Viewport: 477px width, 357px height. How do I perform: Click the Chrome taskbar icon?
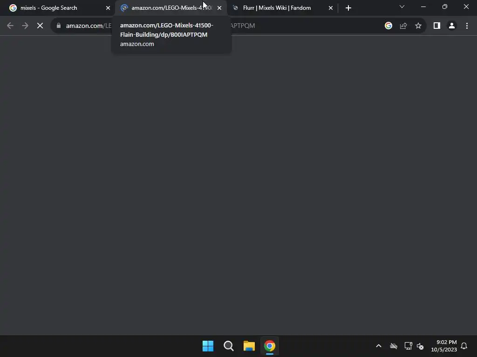tap(270, 346)
